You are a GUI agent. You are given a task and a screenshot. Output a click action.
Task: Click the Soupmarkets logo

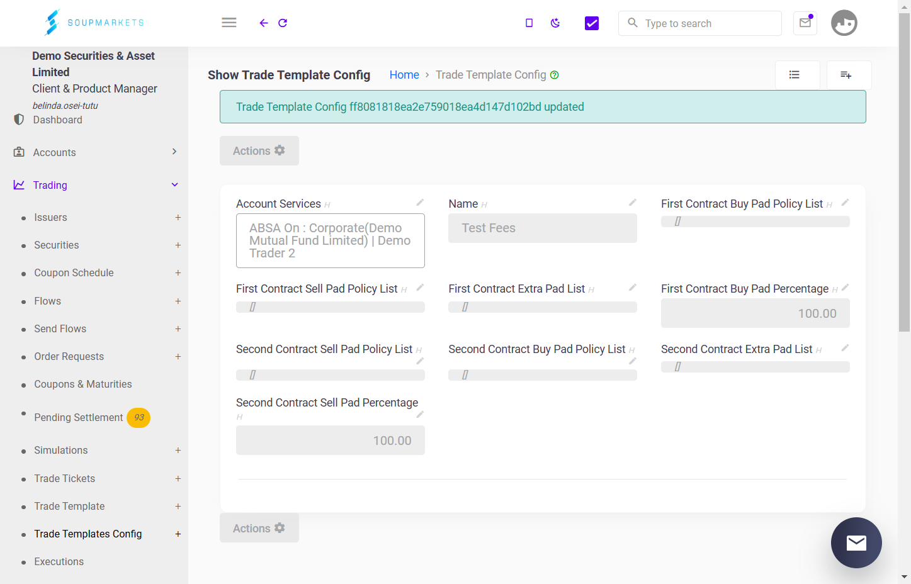94,23
